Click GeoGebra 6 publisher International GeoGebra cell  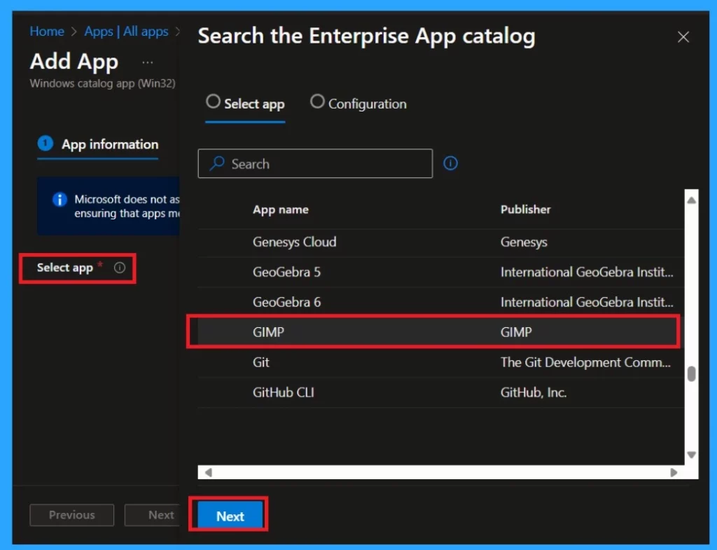(x=587, y=302)
